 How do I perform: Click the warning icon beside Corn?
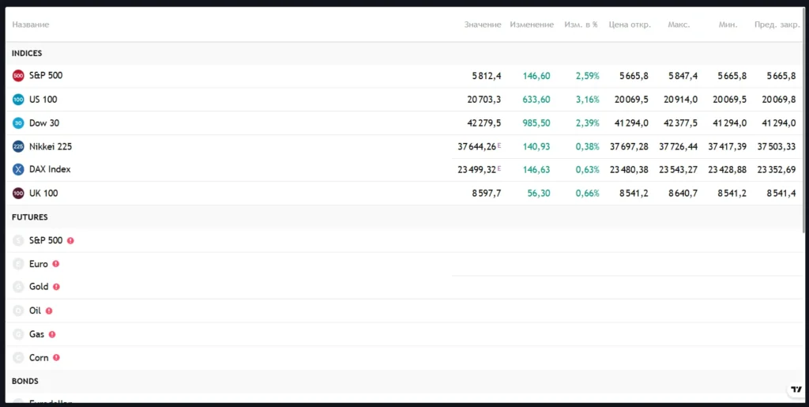pos(56,358)
